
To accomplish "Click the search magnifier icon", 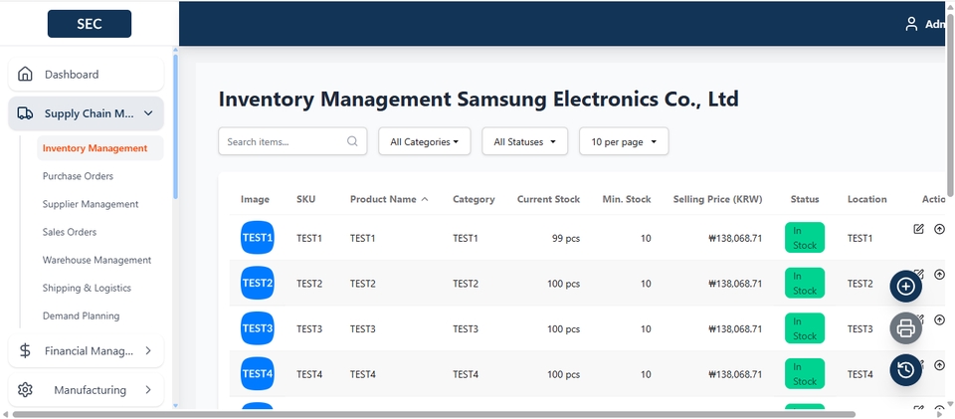I will click(x=352, y=141).
